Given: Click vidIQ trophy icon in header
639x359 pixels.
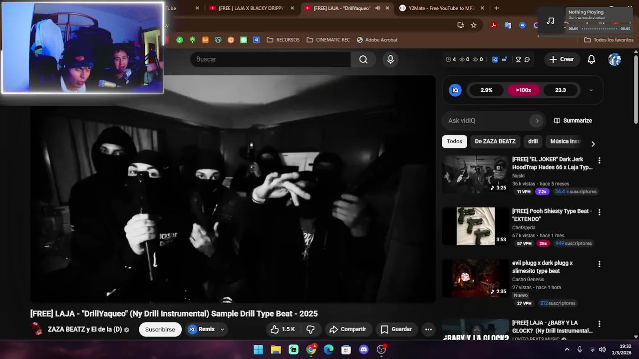Looking at the screenshot, I should pos(518,59).
